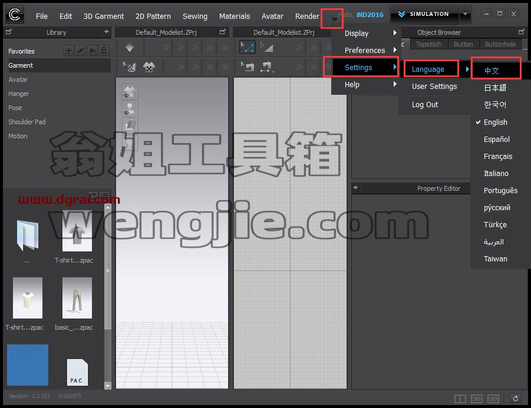The image size is (531, 408).
Task: Open the Materials menu
Action: 235,16
